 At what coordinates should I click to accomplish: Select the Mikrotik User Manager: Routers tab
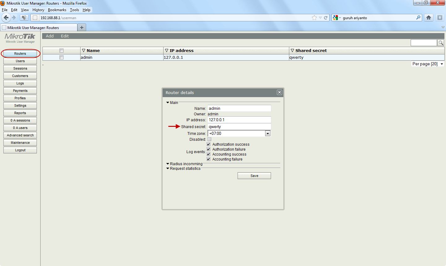[x=39, y=28]
